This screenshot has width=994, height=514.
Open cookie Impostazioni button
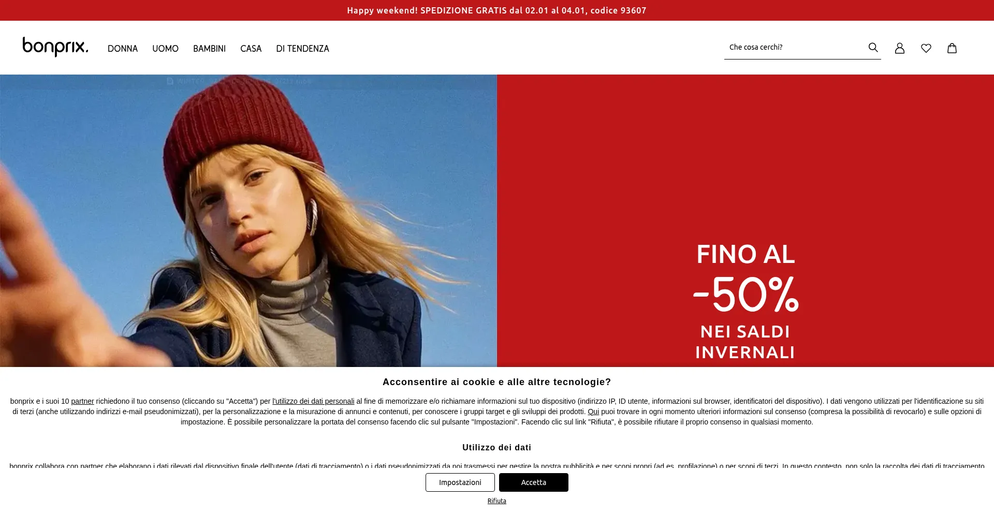(460, 482)
